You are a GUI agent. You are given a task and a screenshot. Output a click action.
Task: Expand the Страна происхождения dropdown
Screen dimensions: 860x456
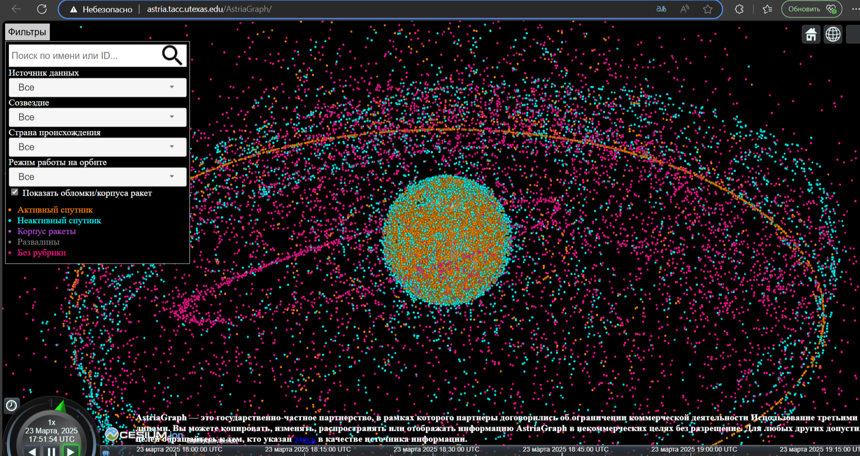tap(97, 147)
